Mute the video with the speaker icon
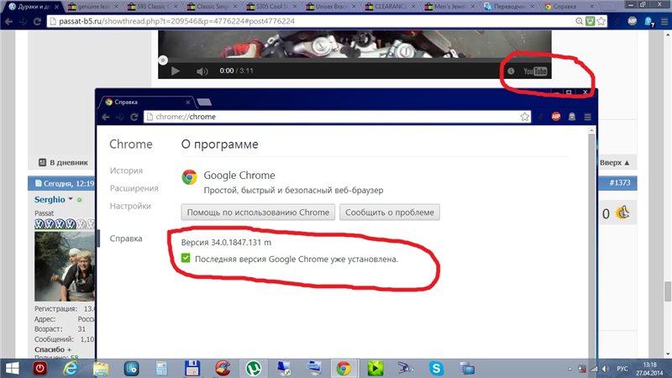Viewport: 672px width, 378px height. (x=202, y=71)
